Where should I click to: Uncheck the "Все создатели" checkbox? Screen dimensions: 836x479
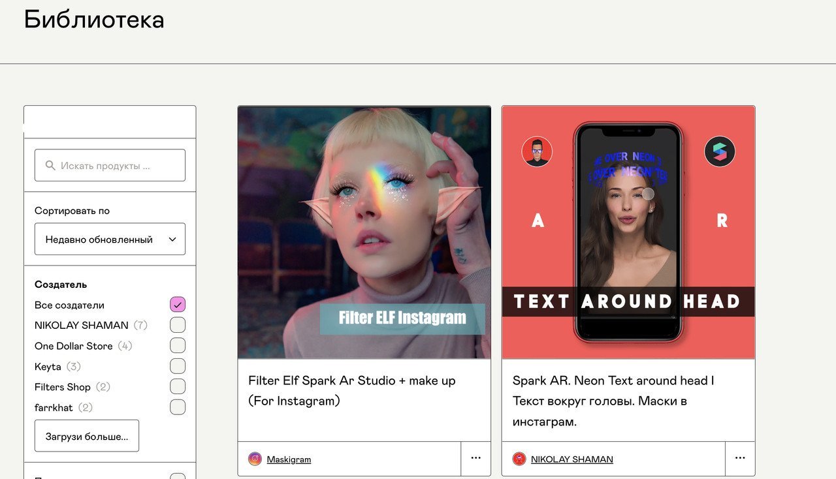[x=178, y=305]
